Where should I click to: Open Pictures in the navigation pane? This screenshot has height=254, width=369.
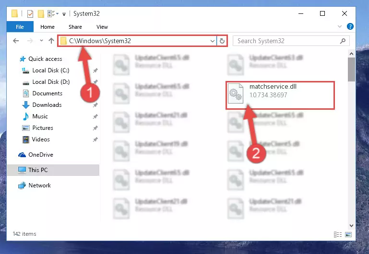coord(43,128)
